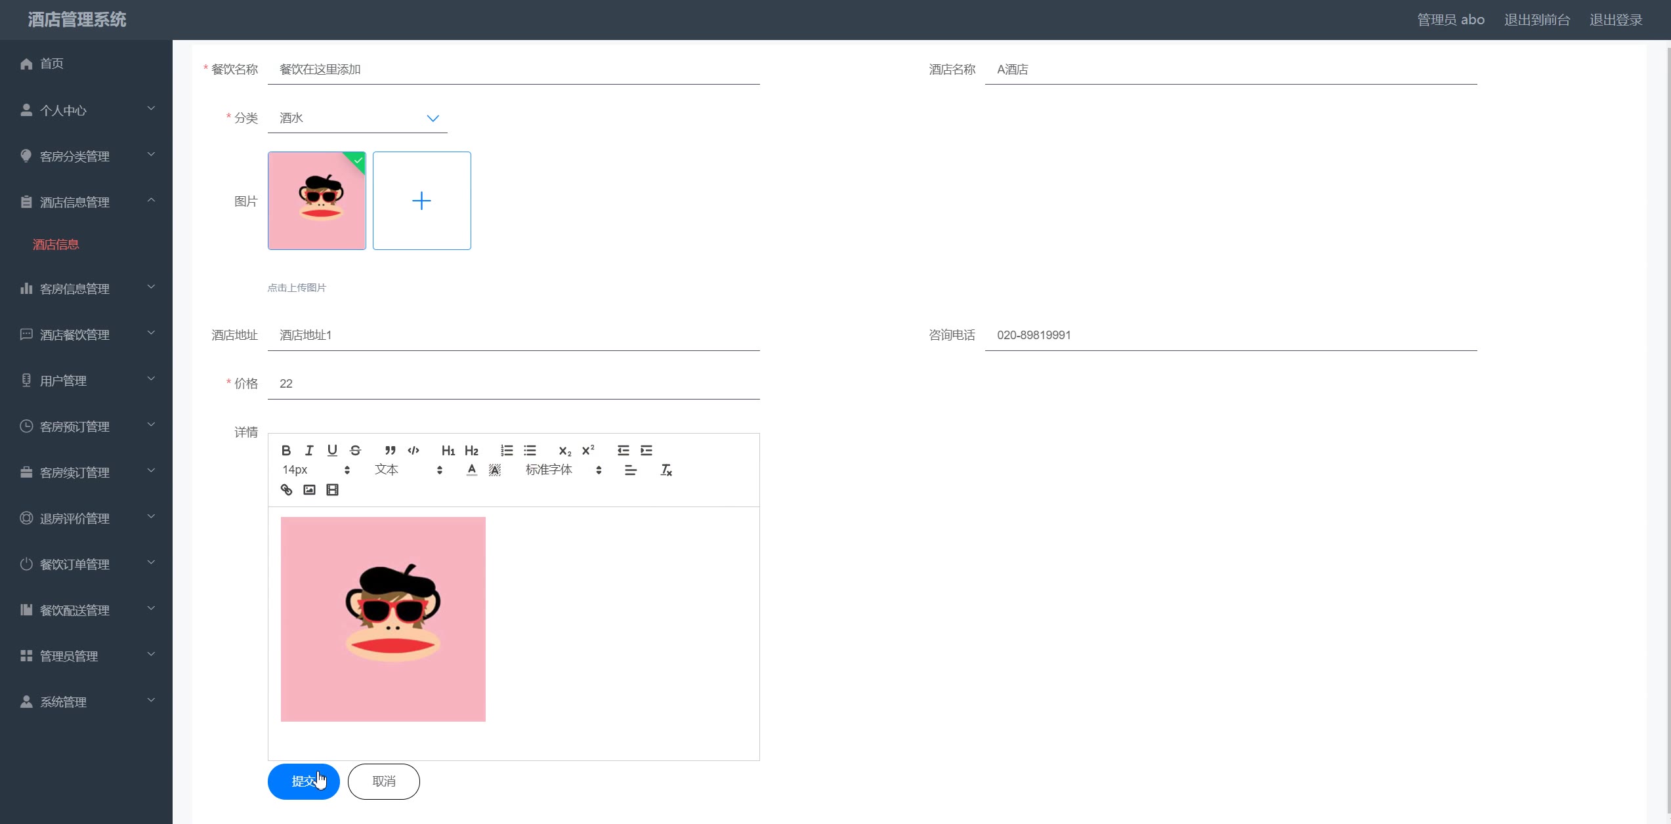Increase indent in the editor
Viewport: 1671px width, 824px height.
tap(646, 450)
